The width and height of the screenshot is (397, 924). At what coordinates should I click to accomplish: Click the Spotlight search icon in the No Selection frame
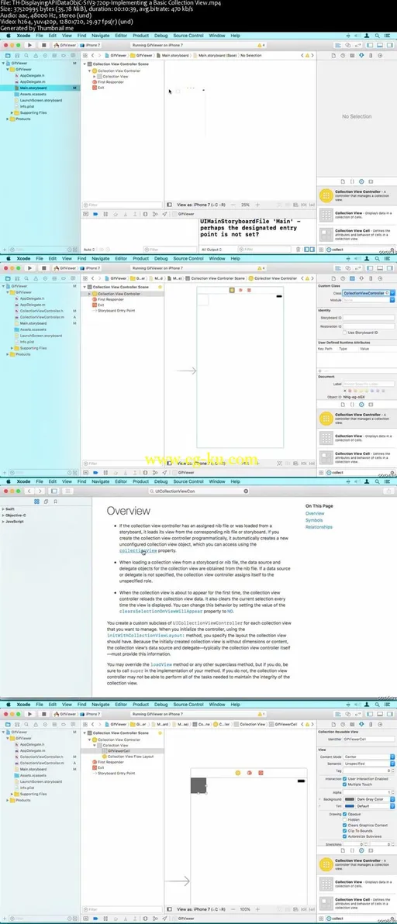(378, 36)
